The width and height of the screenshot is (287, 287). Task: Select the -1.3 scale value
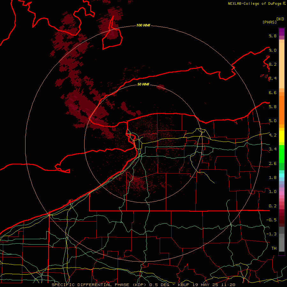coord(271,234)
